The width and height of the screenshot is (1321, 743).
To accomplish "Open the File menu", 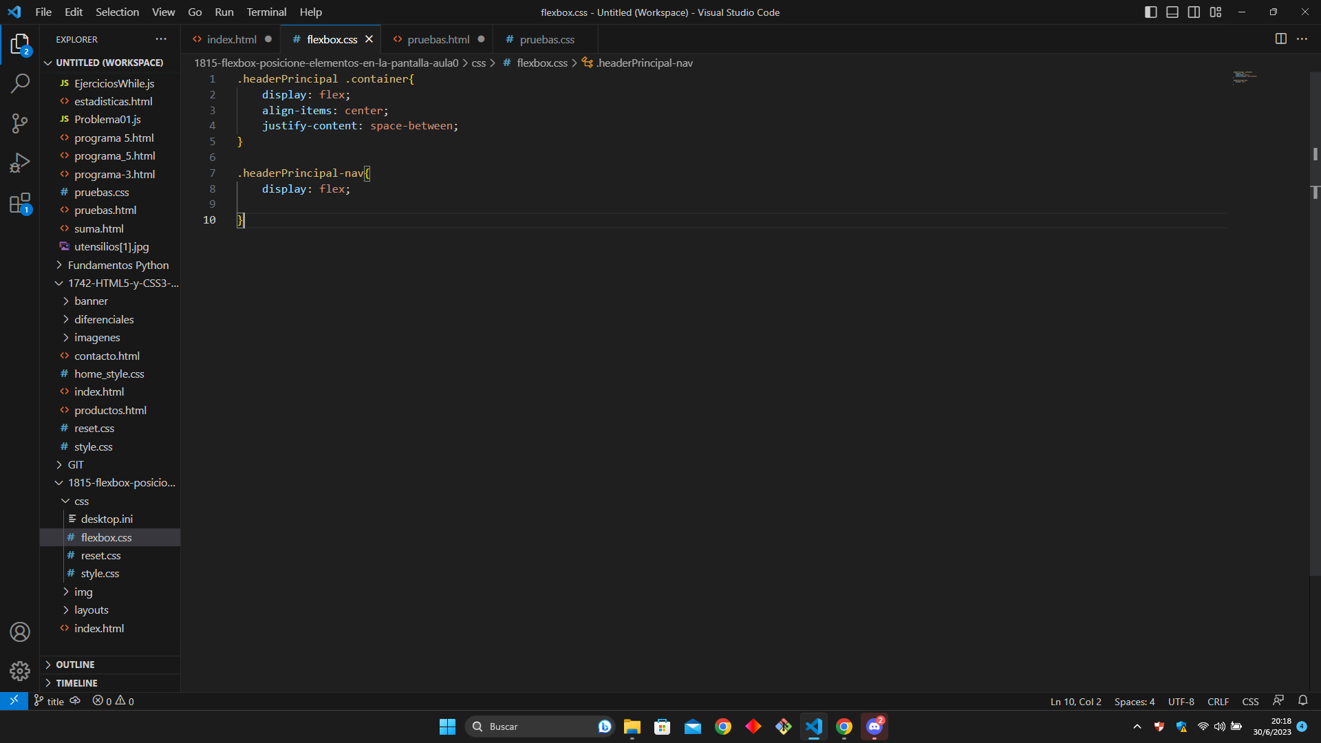I will point(43,12).
